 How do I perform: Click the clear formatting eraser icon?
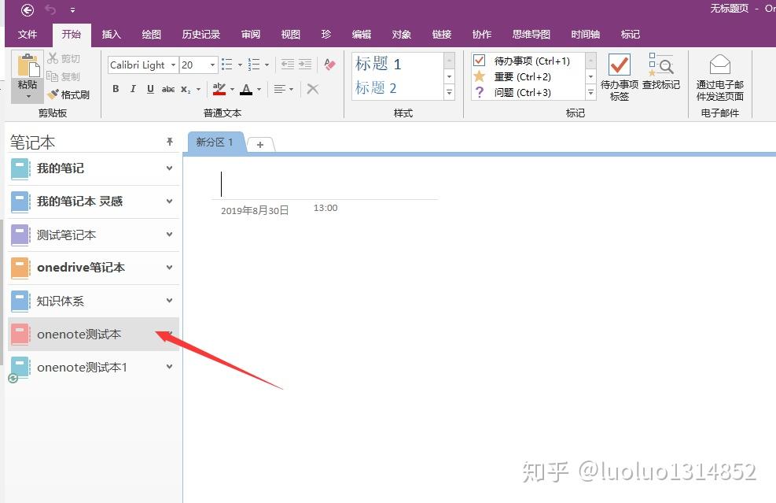point(329,64)
